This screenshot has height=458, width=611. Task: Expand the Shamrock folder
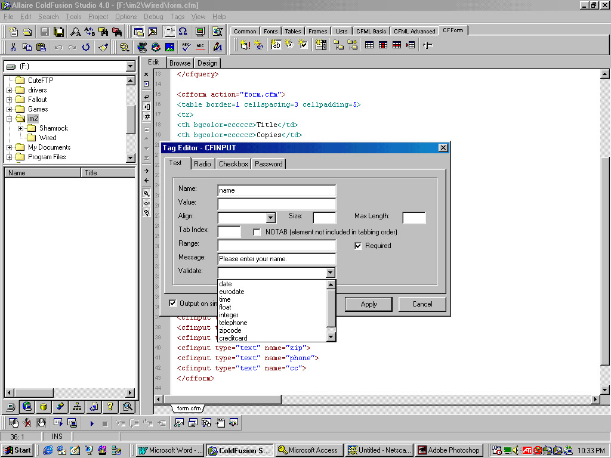[21, 128]
